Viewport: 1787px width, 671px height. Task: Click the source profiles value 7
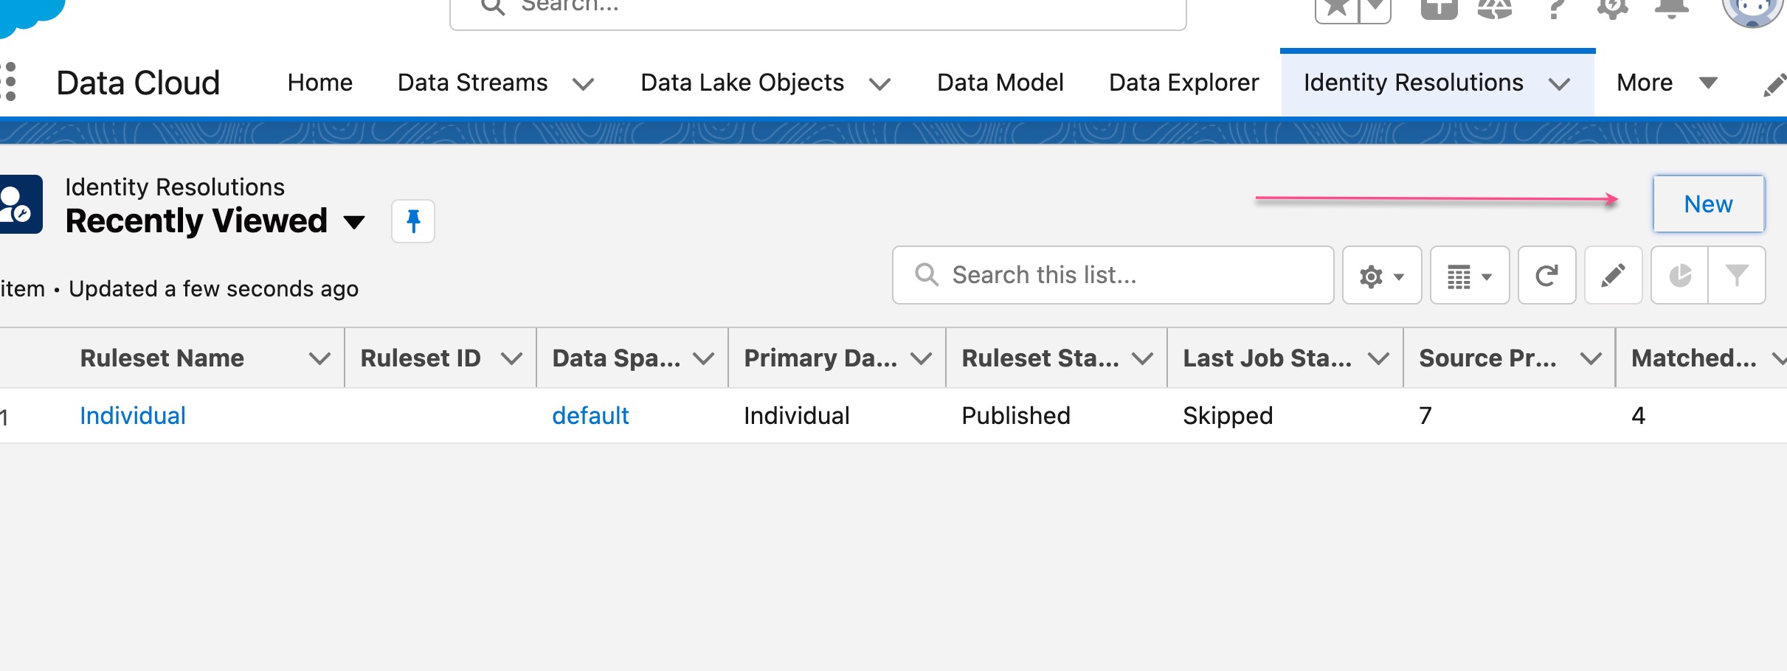pos(1425,416)
